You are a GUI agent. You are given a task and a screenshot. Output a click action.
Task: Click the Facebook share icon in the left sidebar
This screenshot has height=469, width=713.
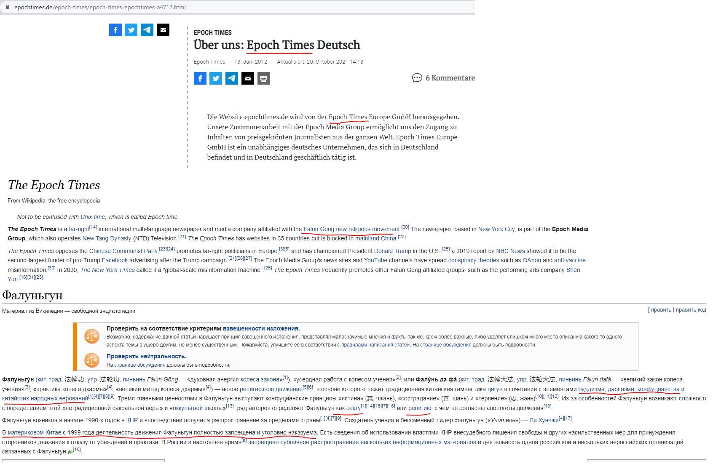coord(115,30)
